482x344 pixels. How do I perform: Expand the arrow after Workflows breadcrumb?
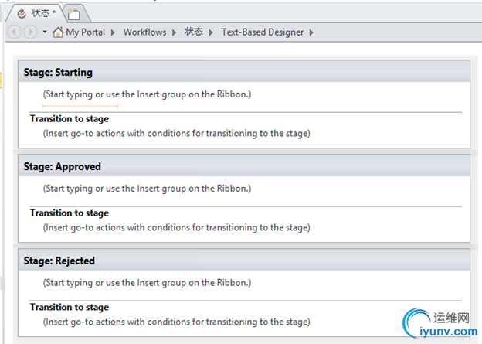[x=175, y=32]
